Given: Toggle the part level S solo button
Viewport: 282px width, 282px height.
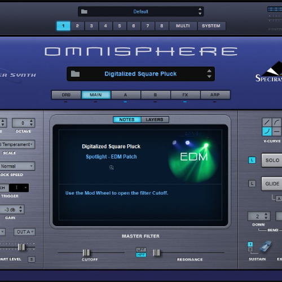Looking at the screenshot, I should 32,259.
